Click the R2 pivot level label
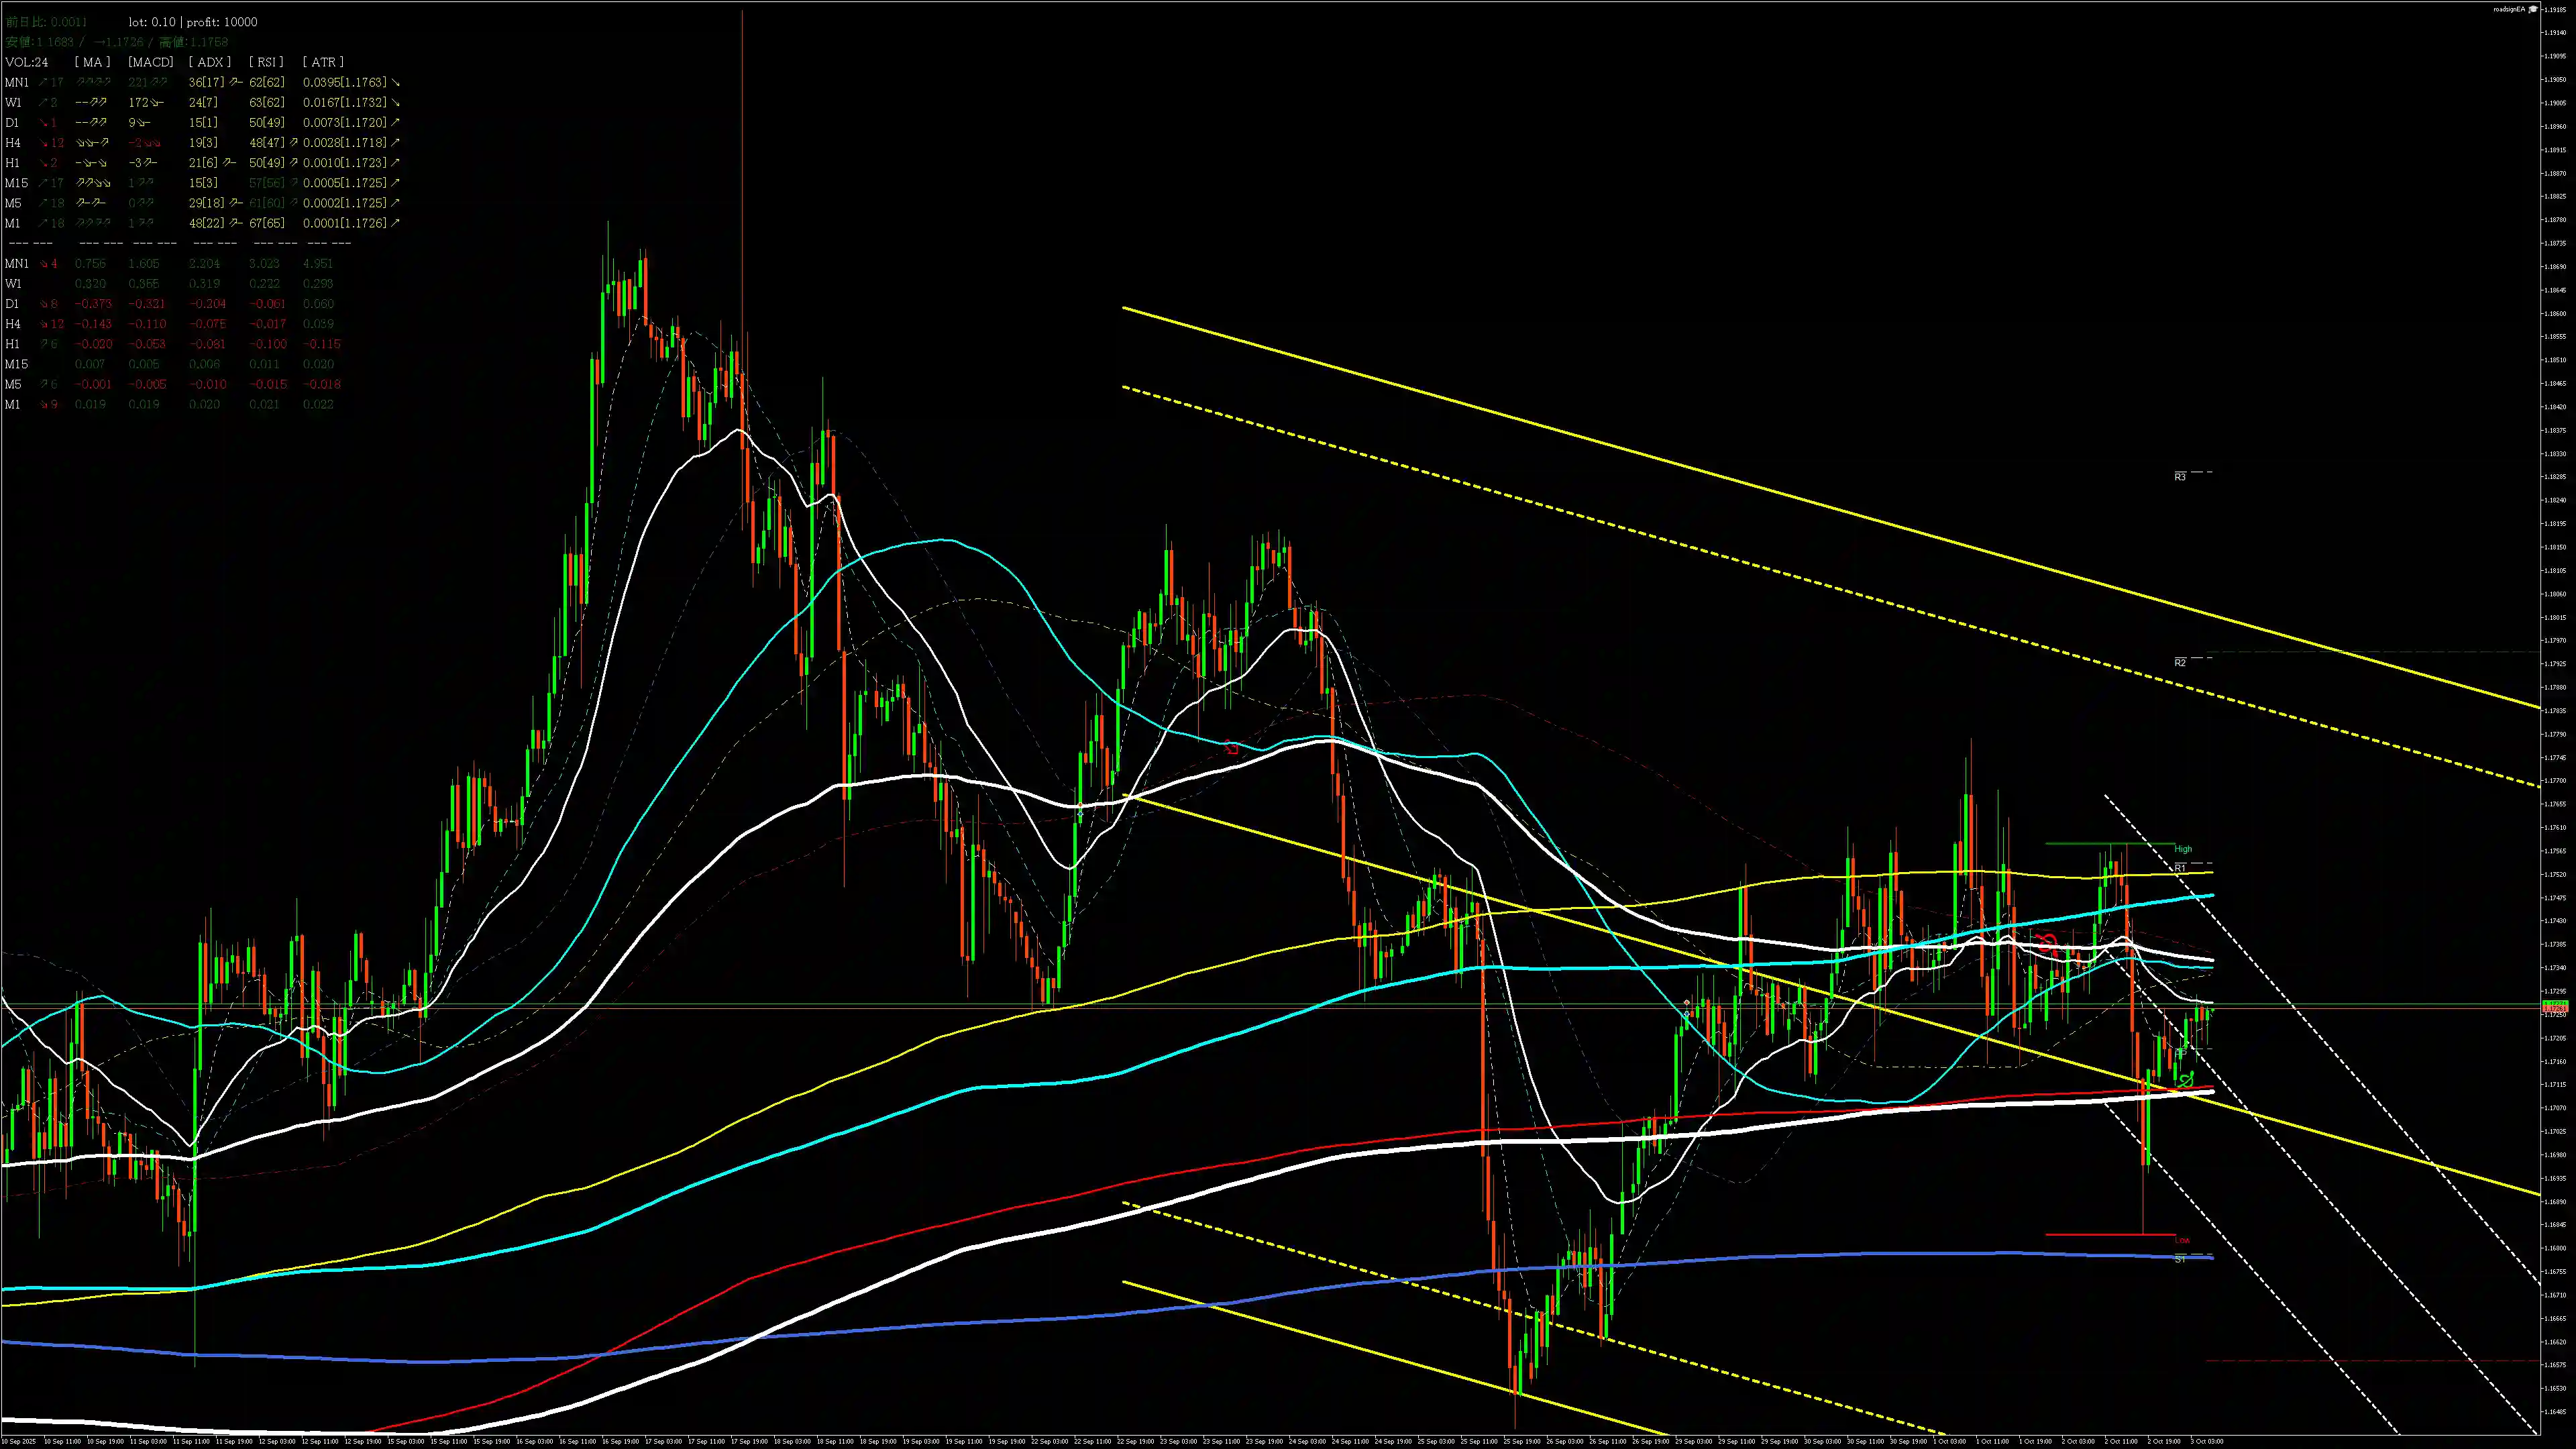 (2180, 662)
